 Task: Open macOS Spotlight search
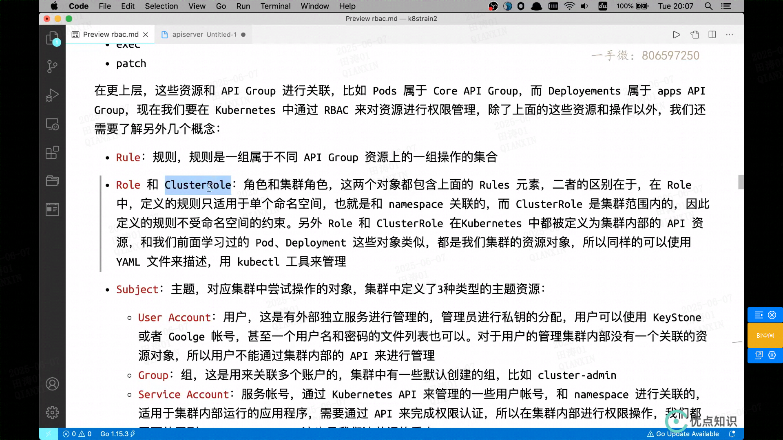pyautogui.click(x=709, y=6)
